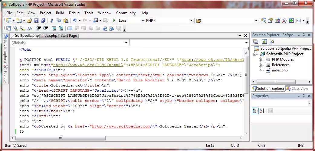
Task: Open the Properties object selector dropdown
Action: (309, 103)
